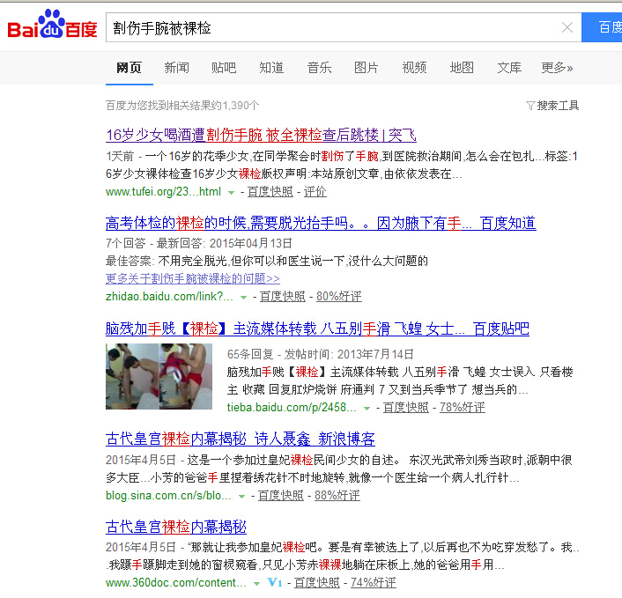Expand the arrow after 360doc.com URL
This screenshot has width=622, height=598.
256,584
